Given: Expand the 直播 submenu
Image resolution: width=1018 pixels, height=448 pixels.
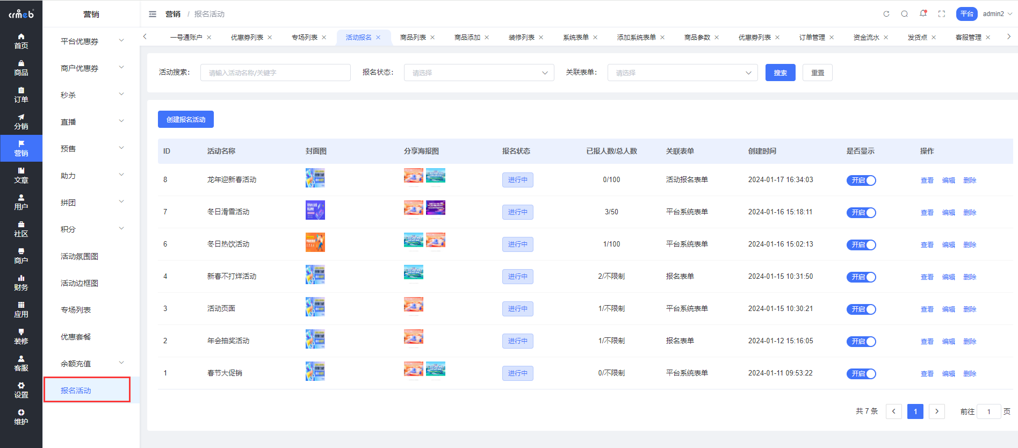Looking at the screenshot, I should click(91, 121).
